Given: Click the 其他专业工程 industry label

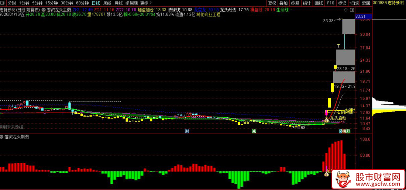Looking at the screenshot, I should point(209,14).
